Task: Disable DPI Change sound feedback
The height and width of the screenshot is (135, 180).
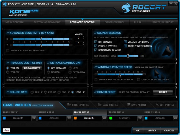Action: (x=96, y=42)
